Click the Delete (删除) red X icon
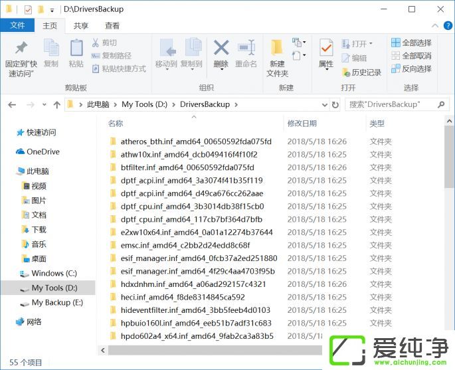The width and height of the screenshot is (455, 370). point(221,49)
